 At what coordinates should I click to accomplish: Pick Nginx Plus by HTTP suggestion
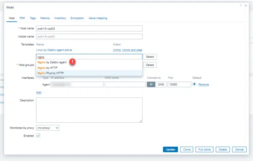(89, 73)
